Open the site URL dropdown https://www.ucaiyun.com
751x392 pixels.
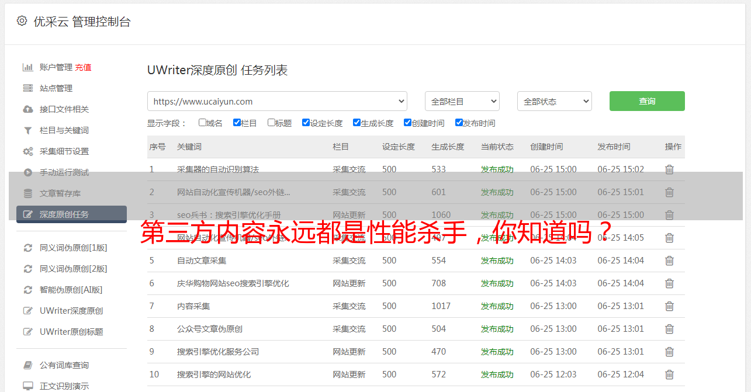(x=277, y=101)
